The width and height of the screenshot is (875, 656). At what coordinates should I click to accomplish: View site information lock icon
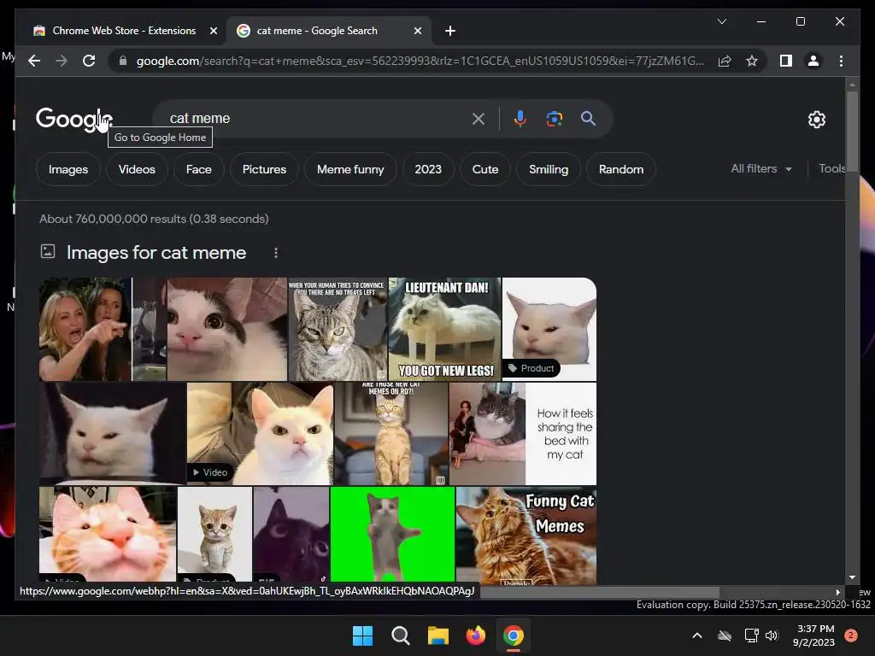click(123, 61)
